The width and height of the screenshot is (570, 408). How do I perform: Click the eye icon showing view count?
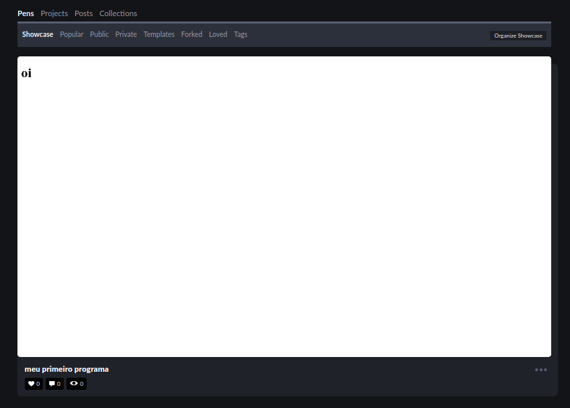click(76, 383)
